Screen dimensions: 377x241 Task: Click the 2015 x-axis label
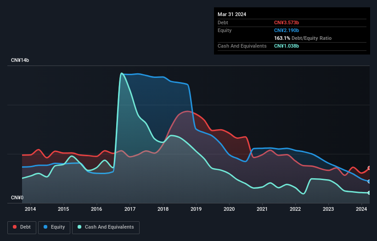63,209
